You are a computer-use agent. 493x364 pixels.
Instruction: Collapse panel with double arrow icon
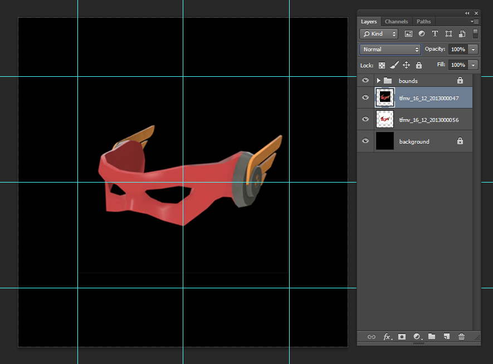pos(467,13)
